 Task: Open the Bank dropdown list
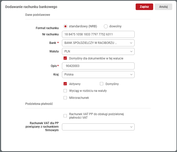click(x=98, y=43)
